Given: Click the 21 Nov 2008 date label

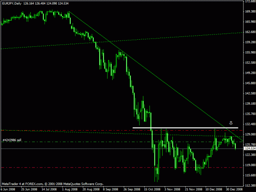Looking at the screenshot, I should click(x=194, y=190).
